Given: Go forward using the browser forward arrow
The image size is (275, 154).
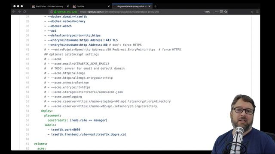Looking at the screenshot, I should pyautogui.click(x=19, y=12).
